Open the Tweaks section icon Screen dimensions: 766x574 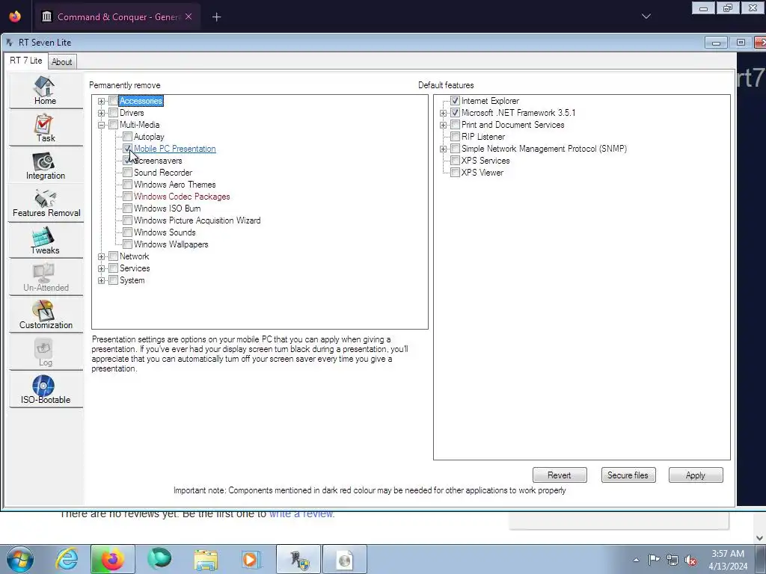pos(45,240)
